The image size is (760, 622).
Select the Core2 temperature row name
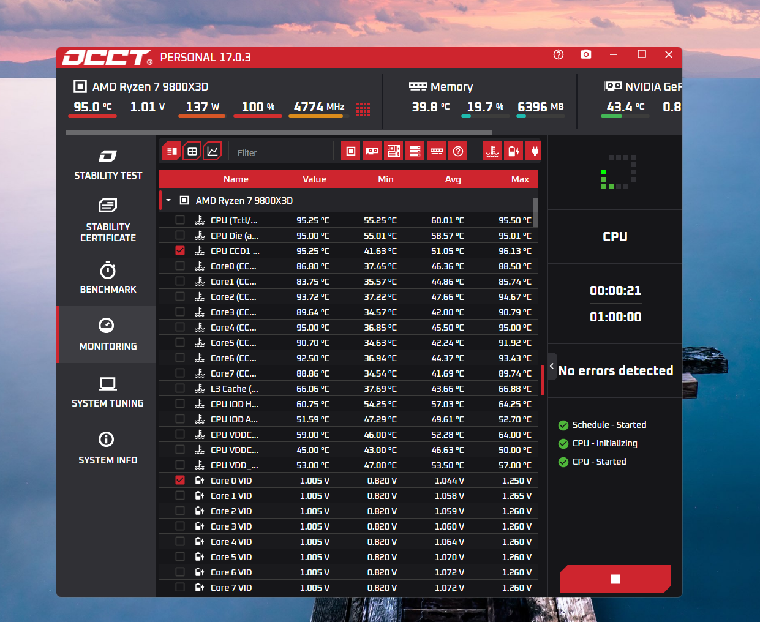click(x=233, y=297)
